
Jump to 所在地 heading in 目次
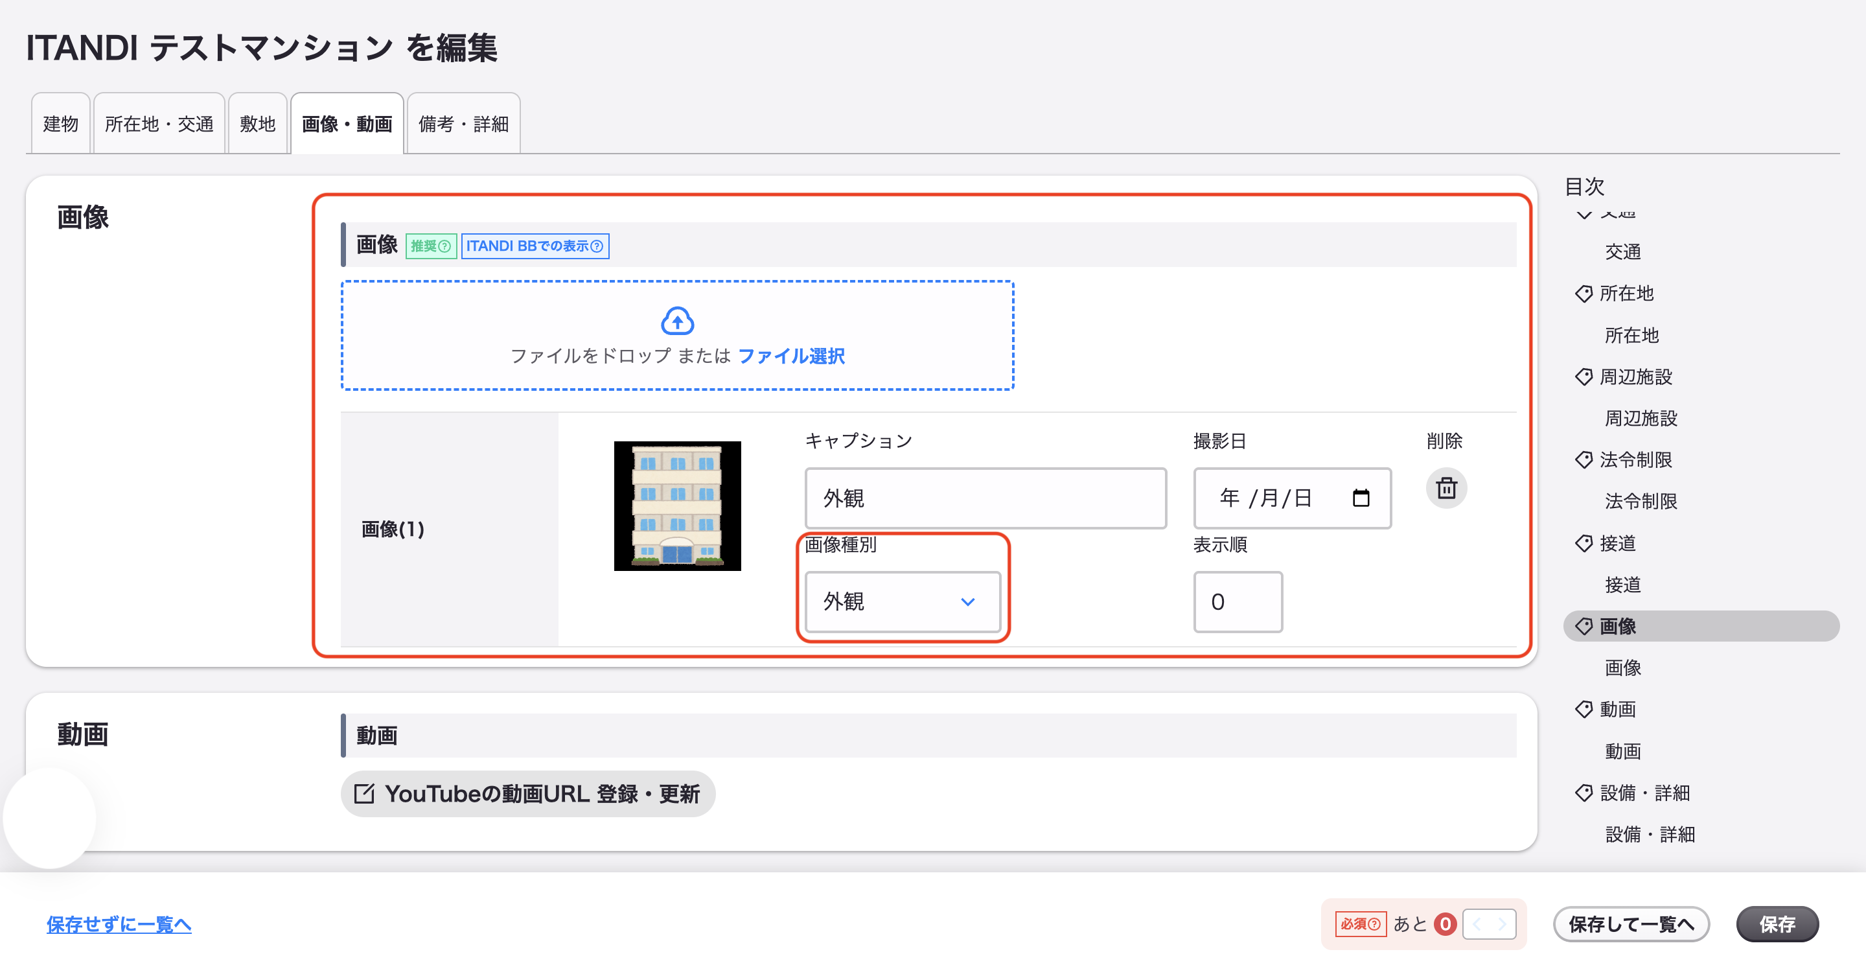1626,294
